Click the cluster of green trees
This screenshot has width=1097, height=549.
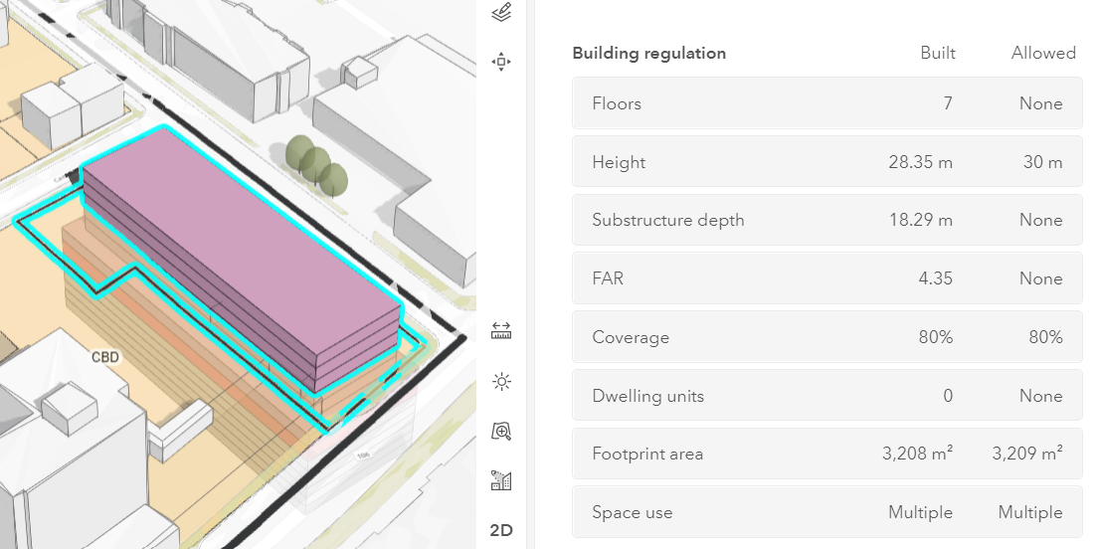tap(316, 166)
